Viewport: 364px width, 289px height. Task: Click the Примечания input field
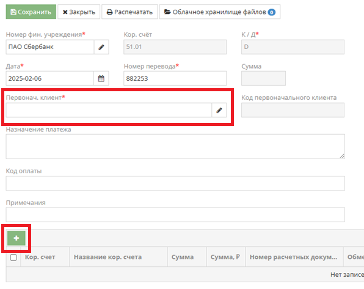[x=175, y=215]
